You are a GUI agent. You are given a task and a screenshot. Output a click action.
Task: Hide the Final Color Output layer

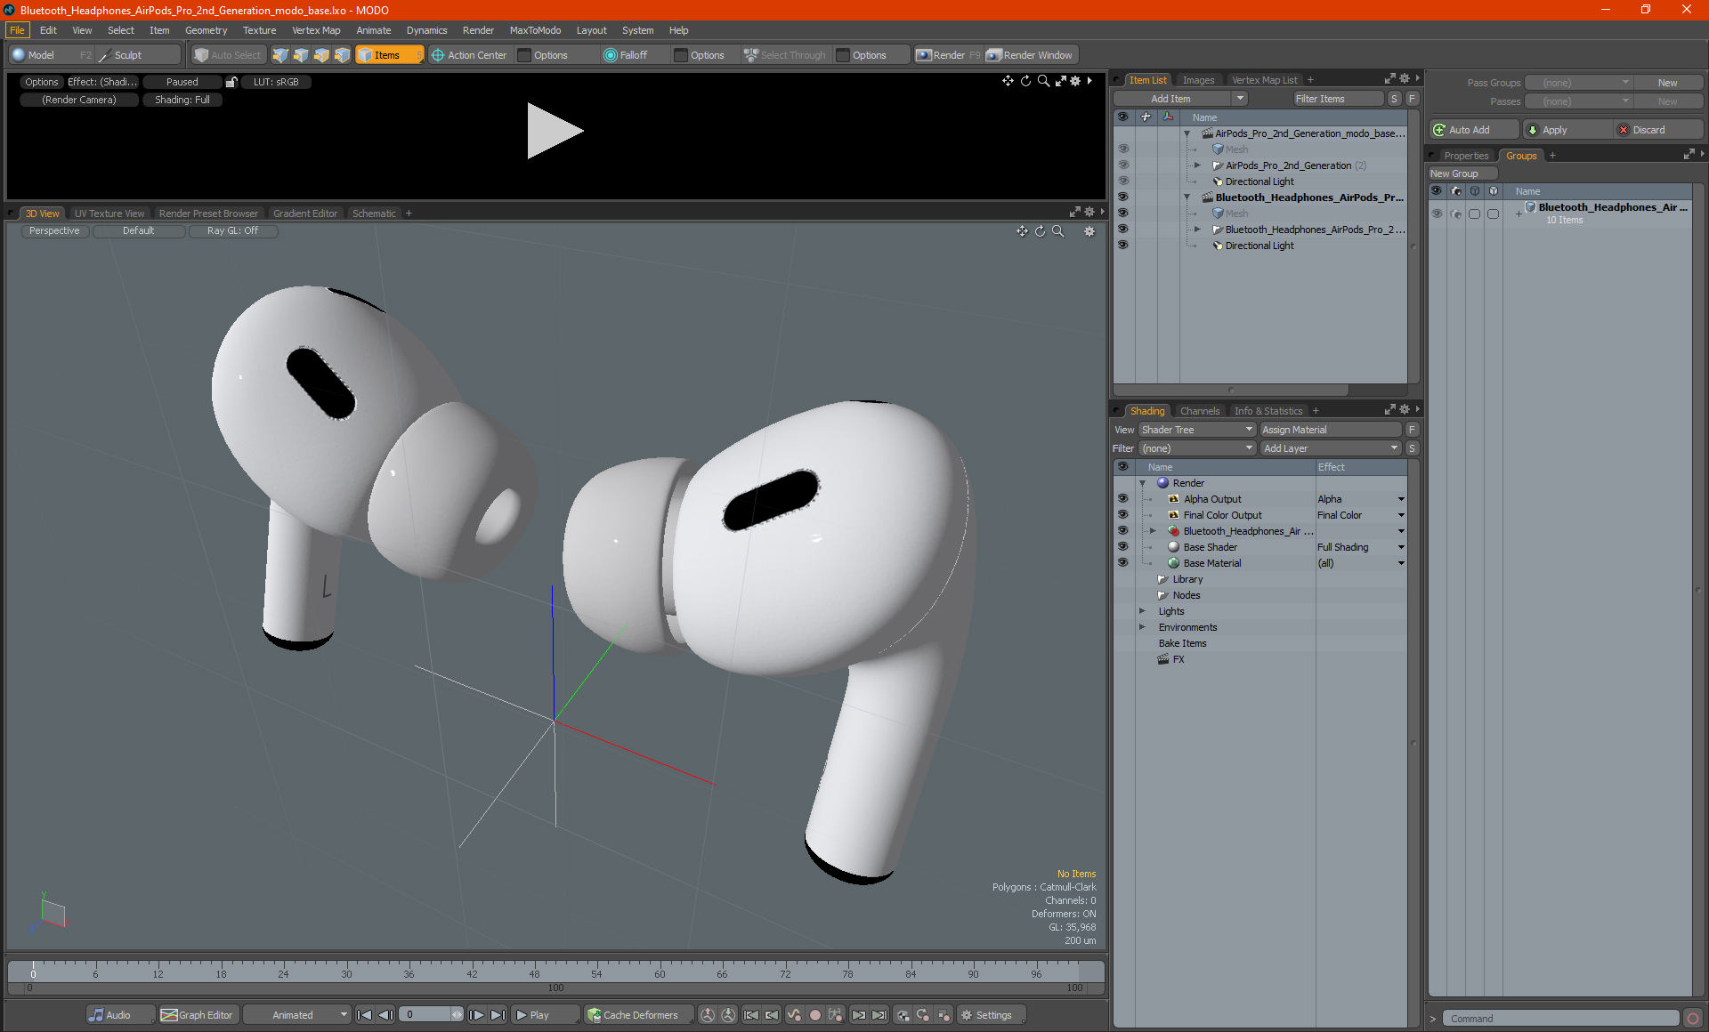coord(1122,515)
